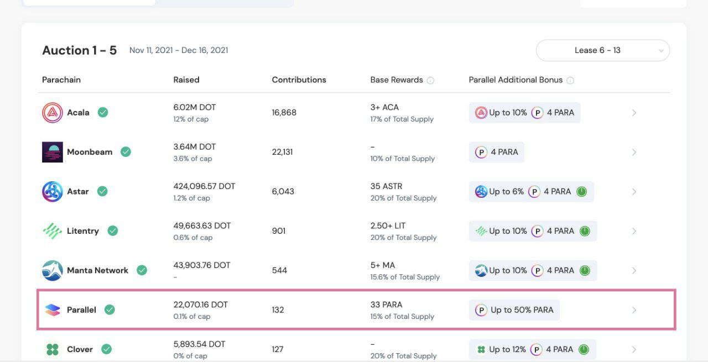
Task: Click the Acala icon in the Acala bonus badge
Action: pos(481,113)
